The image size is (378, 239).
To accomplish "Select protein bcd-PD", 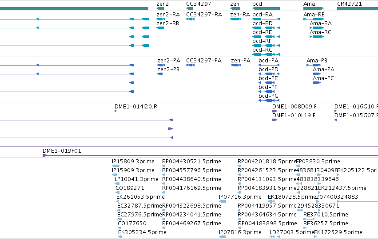I will coord(269,74).
